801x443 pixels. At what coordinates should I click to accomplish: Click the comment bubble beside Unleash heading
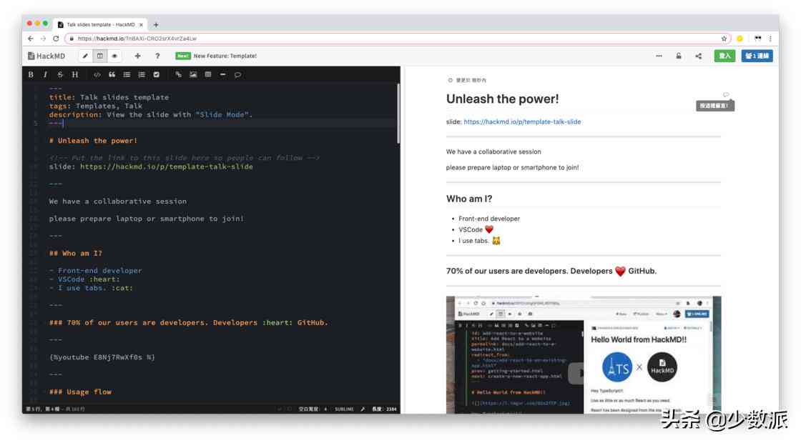coord(725,95)
